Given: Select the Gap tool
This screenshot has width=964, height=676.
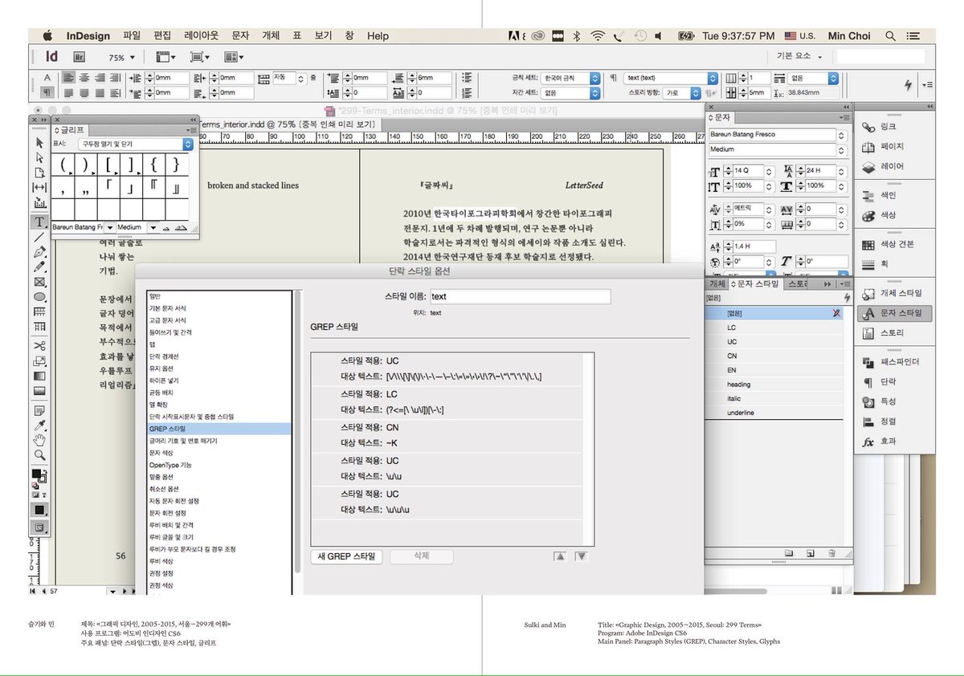Looking at the screenshot, I should [39, 187].
